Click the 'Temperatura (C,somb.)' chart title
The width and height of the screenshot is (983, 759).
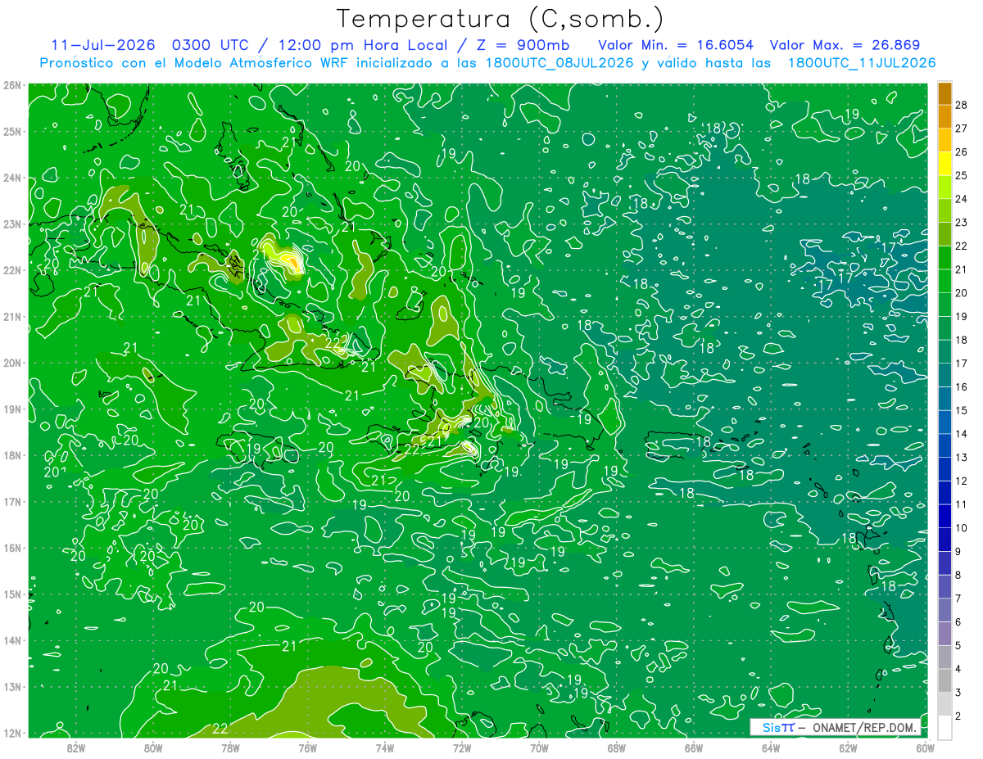501,19
